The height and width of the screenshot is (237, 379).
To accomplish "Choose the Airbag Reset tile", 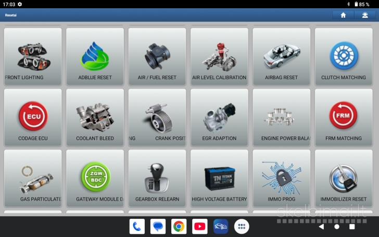I will [x=281, y=57].
